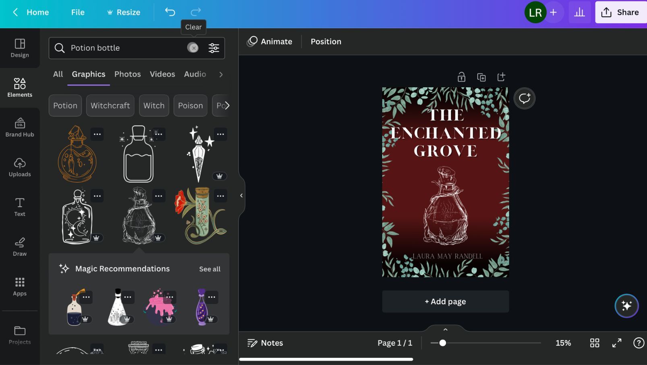This screenshot has height=365, width=647.
Task: Enter fullscreen presentation mode
Action: [617, 343]
